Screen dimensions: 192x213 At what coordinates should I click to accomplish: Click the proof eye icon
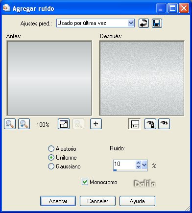point(164,124)
